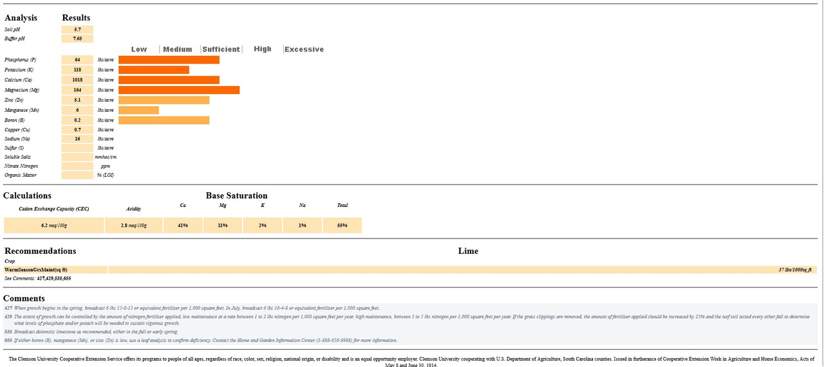The height and width of the screenshot is (367, 824).
Task: Click the Medium rating scale label
Action: pyautogui.click(x=178, y=49)
